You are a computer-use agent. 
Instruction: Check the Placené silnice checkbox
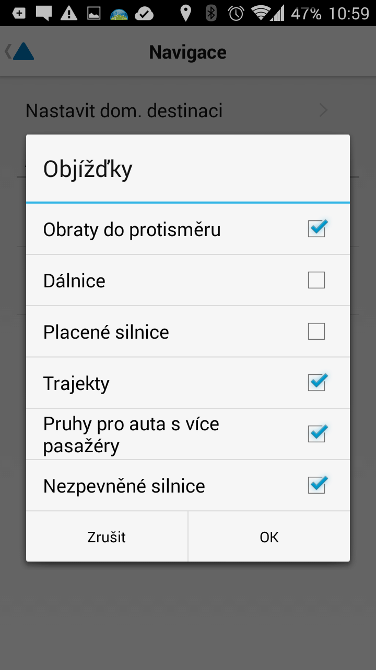(316, 331)
